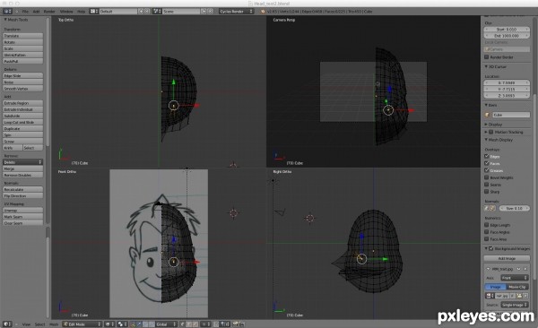Switch to vertex select mode icon
Viewport: 538px width, 328px height.
(183, 324)
